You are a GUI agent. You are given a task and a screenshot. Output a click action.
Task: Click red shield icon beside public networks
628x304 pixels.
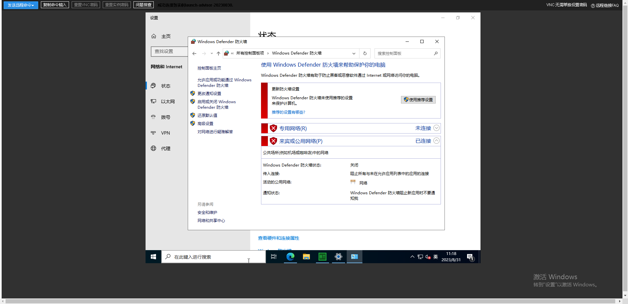click(x=273, y=141)
